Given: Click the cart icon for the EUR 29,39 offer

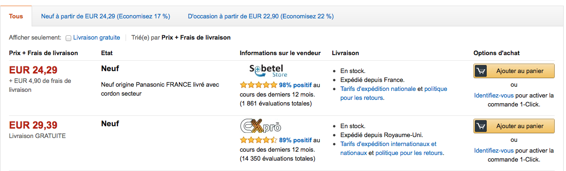Looking at the screenshot, I should [x=481, y=126].
